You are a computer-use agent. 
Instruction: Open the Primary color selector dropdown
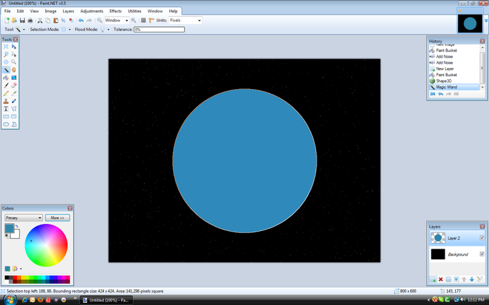pos(23,217)
